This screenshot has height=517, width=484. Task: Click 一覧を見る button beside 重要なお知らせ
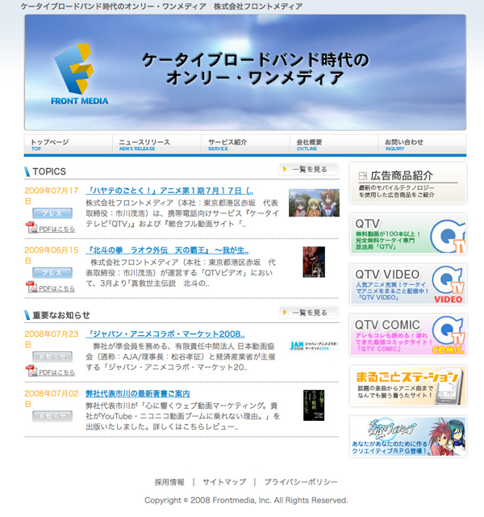pyautogui.click(x=308, y=313)
